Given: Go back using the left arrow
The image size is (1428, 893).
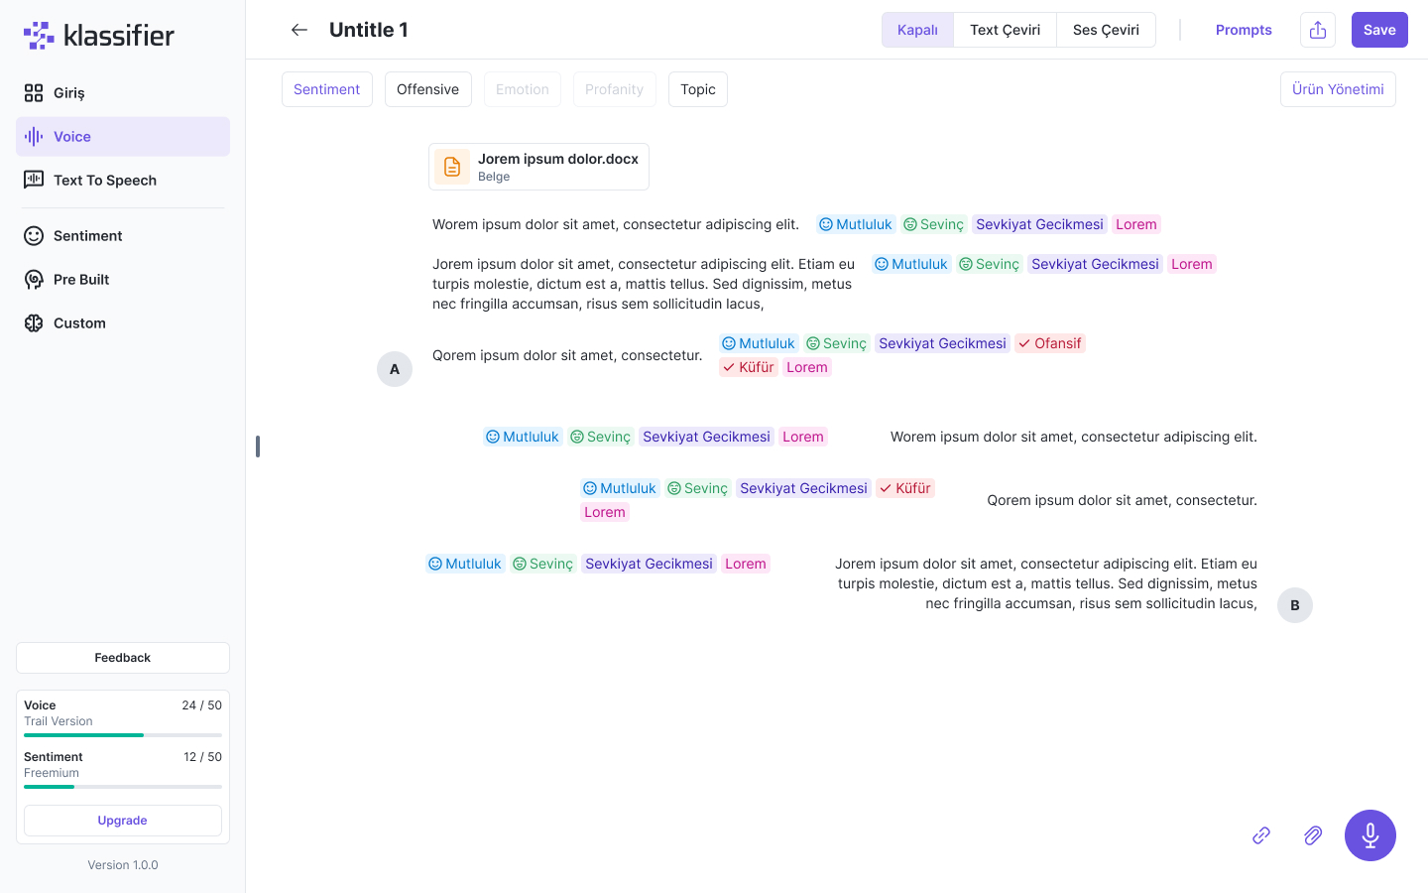Looking at the screenshot, I should click(299, 30).
